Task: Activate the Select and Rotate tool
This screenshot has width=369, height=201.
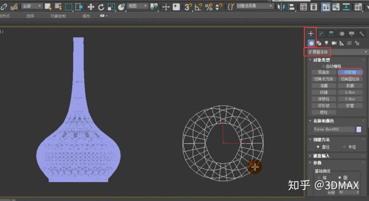Action: click(101, 7)
